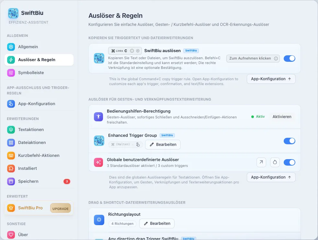Click the arrow icon for Globale benutzerdefinierte Auslöser

point(261,162)
